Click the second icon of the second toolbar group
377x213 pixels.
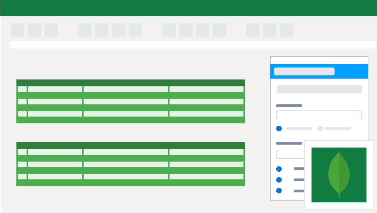[101, 30]
